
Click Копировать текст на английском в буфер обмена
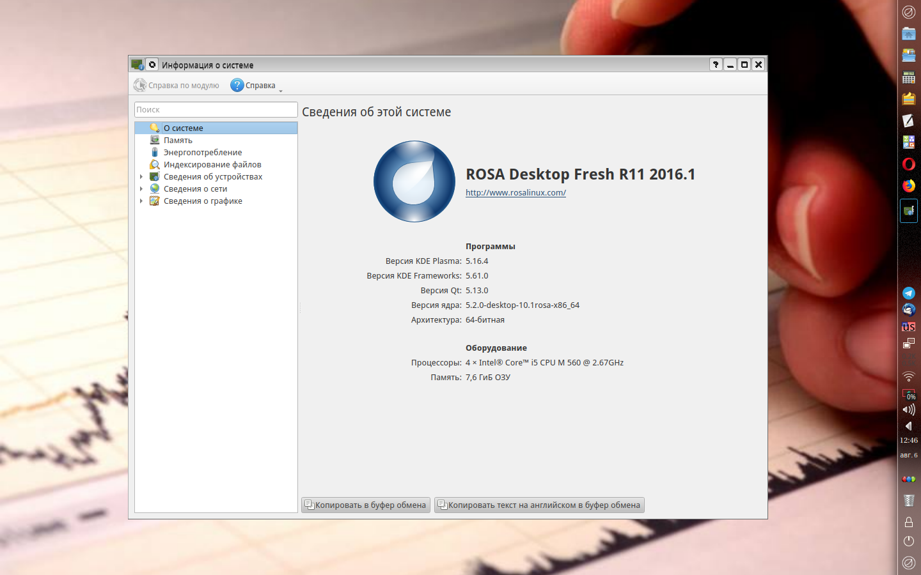[x=539, y=505]
